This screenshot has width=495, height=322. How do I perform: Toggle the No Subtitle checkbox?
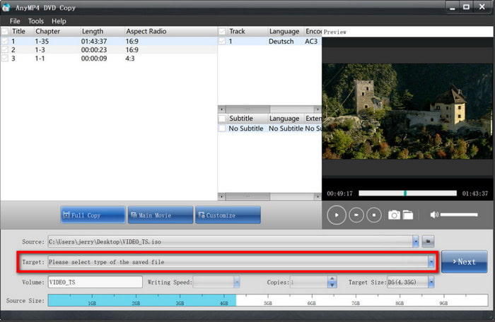(222, 129)
